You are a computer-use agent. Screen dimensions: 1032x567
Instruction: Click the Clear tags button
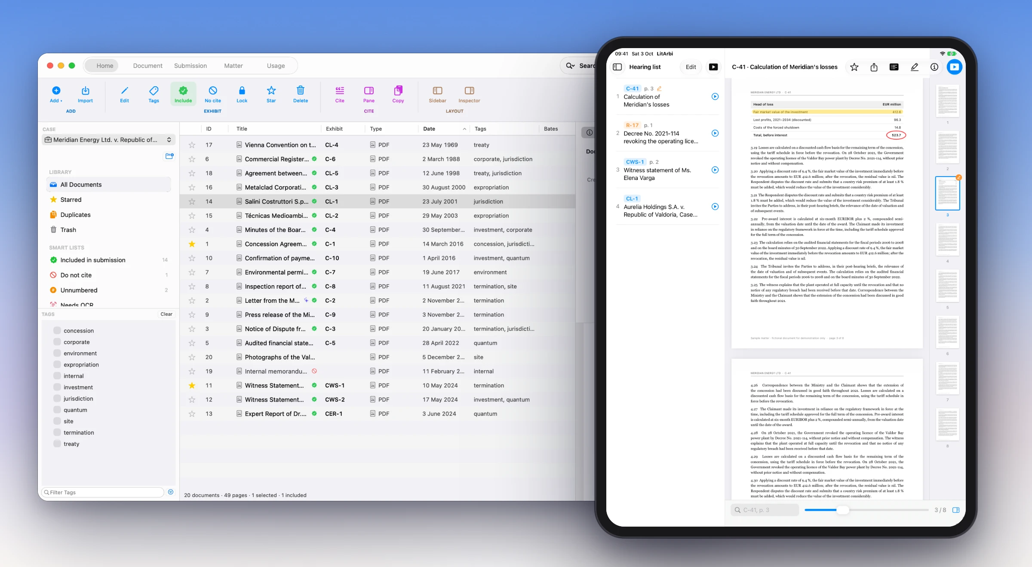click(x=166, y=314)
